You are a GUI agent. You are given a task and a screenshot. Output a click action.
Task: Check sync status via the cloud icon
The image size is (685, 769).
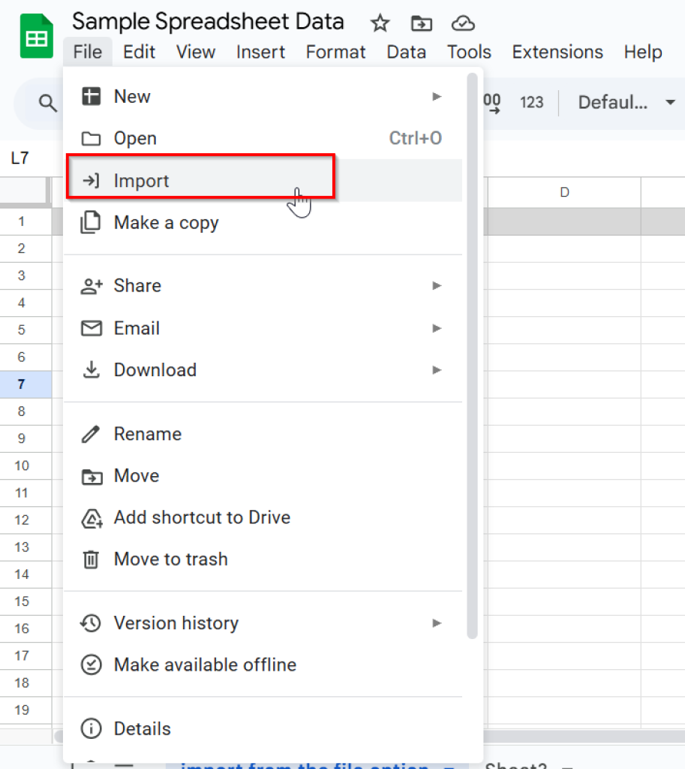point(463,23)
